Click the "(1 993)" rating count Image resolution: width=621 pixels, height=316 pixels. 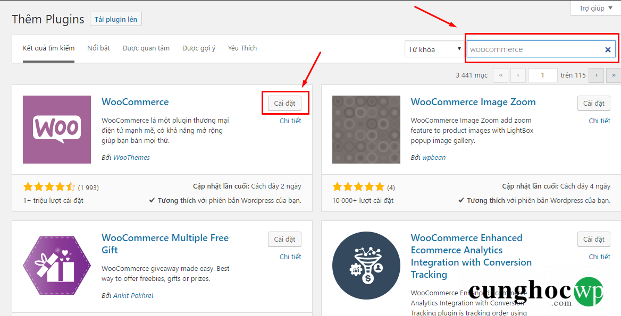click(88, 187)
